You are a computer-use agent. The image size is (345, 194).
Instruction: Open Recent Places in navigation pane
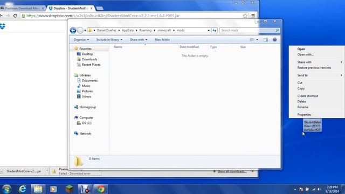[x=91, y=65]
